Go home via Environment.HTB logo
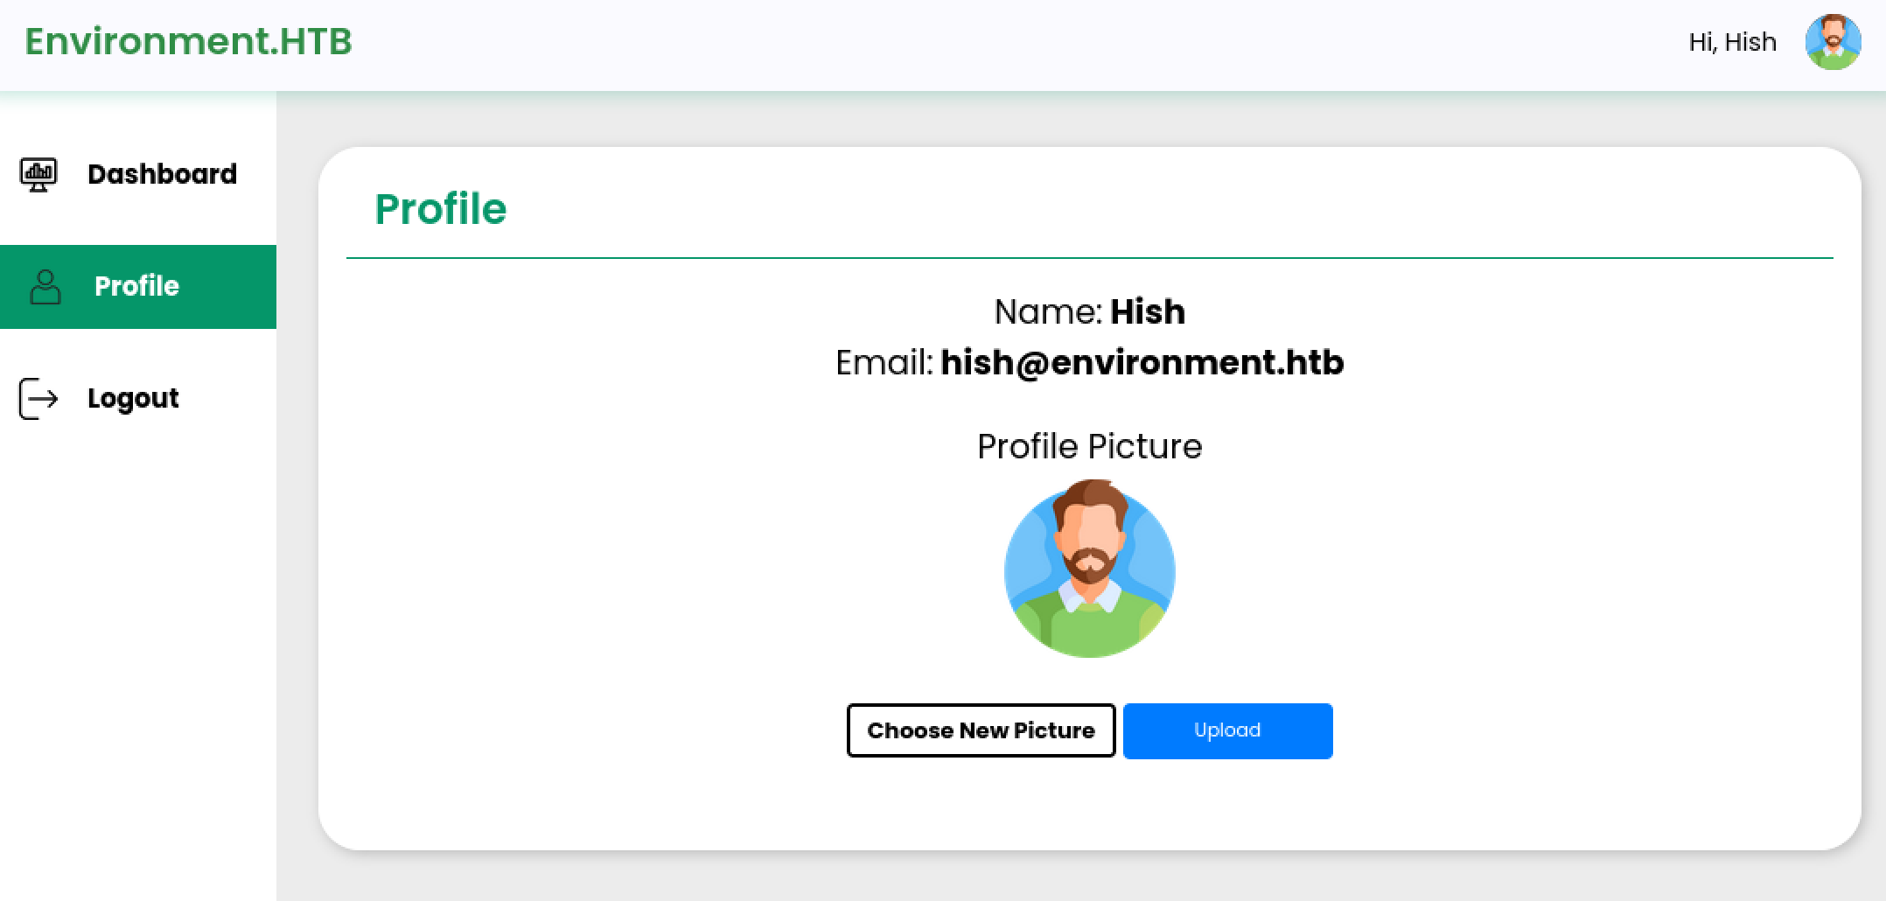Image resolution: width=1886 pixels, height=901 pixels. pos(188,41)
